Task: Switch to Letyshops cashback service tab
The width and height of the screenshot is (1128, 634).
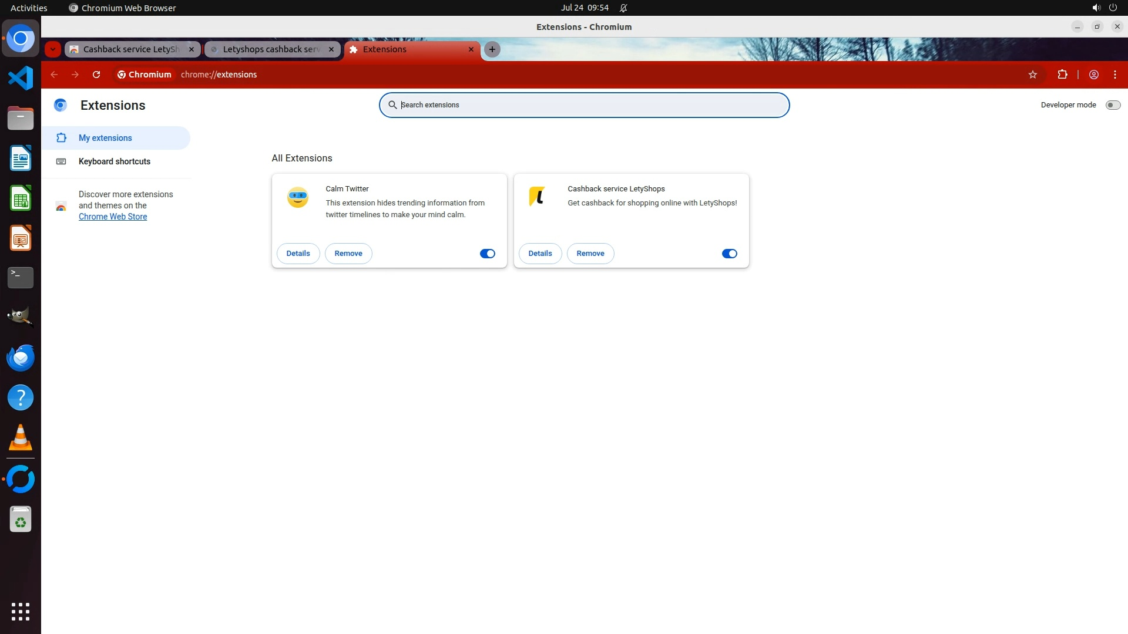Action: 270,49
